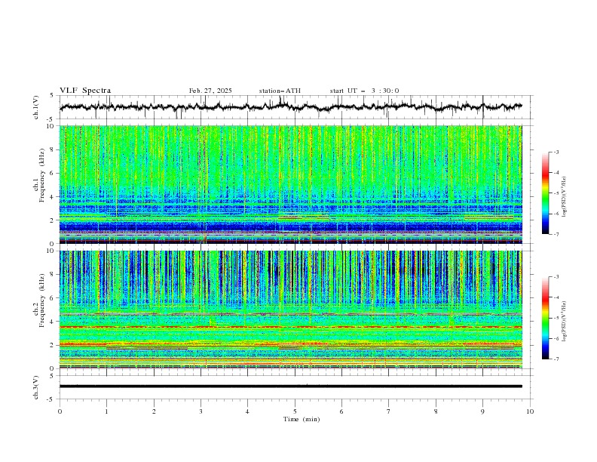The image size is (597, 462).
Task: Click the flat black ch.3 voltage trace
Action: (290, 387)
